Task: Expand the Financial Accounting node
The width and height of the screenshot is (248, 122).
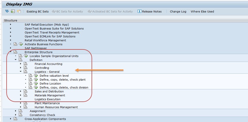Action: coord(21,64)
